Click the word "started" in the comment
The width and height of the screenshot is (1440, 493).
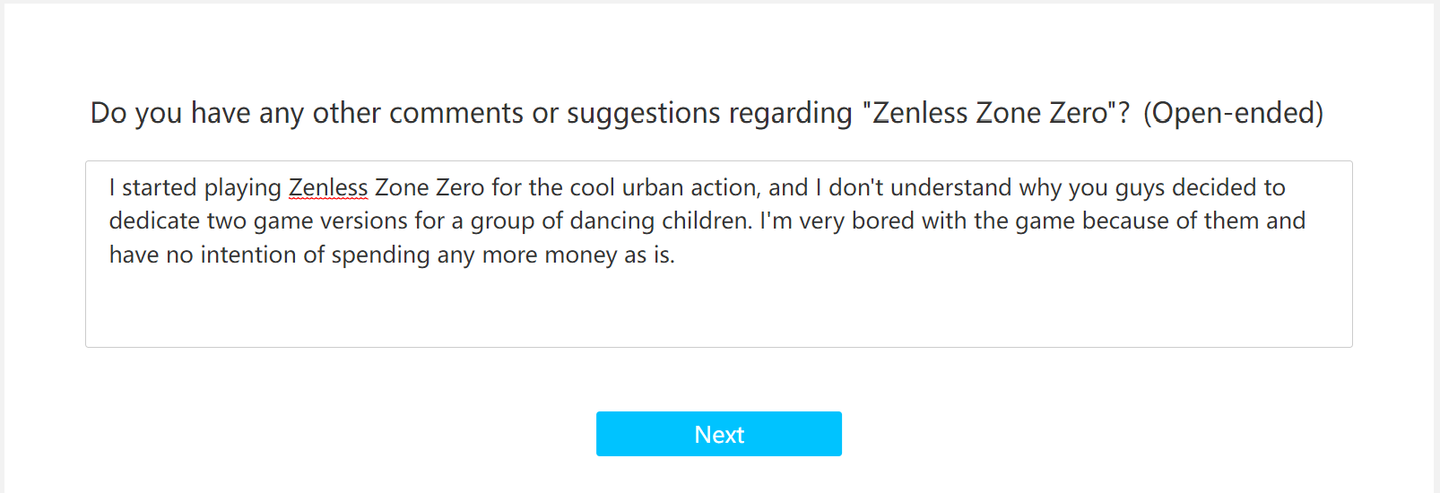(x=159, y=187)
